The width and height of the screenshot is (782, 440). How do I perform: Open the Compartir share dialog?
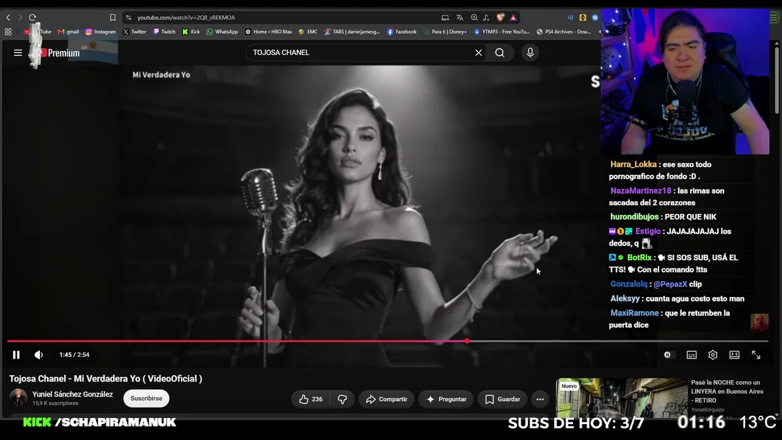click(386, 399)
